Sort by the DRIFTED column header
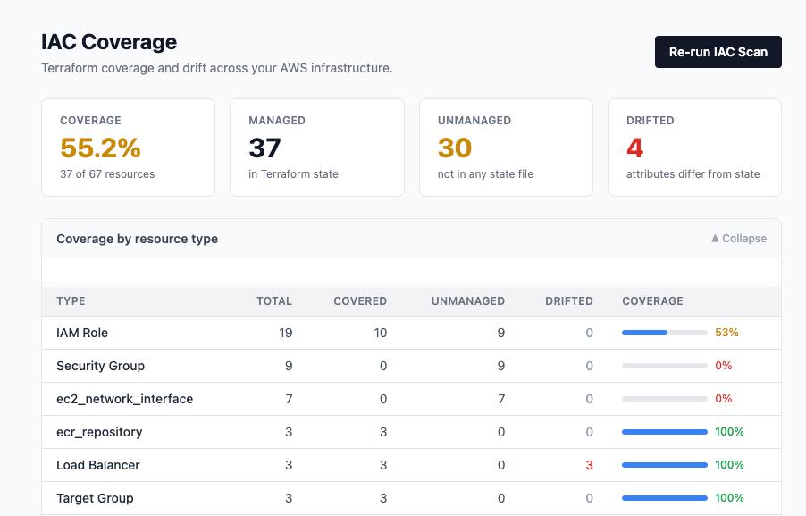 (569, 301)
